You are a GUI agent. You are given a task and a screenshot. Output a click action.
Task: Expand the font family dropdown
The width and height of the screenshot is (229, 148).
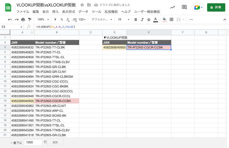point(102,19)
